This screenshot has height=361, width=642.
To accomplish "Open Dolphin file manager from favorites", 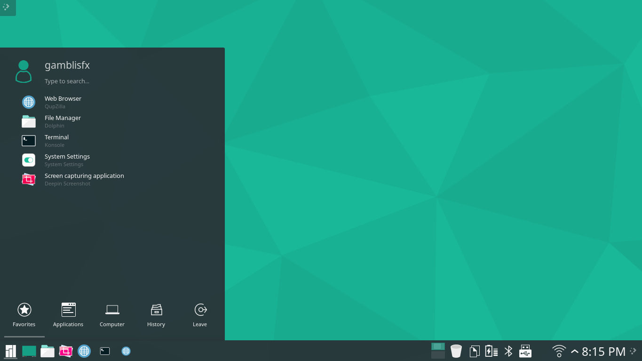I will 63,121.
